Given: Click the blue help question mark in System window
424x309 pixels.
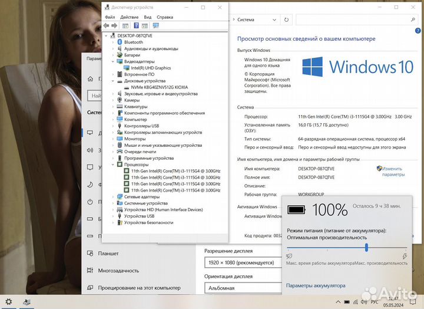Looking at the screenshot, I should point(418,31).
